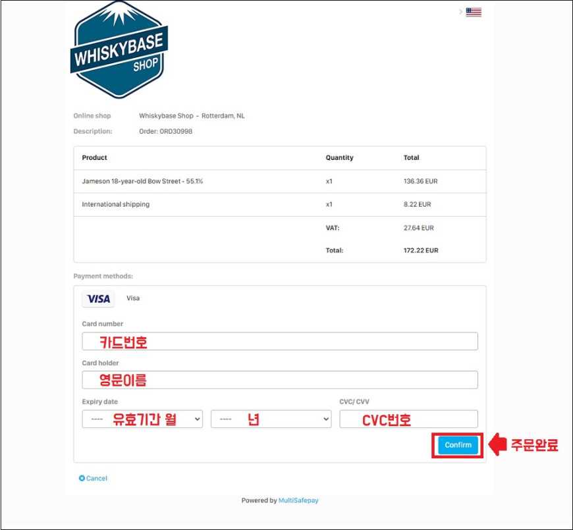Click the total amount 172.22 EUR
Image resolution: width=573 pixels, height=530 pixels.
click(421, 251)
